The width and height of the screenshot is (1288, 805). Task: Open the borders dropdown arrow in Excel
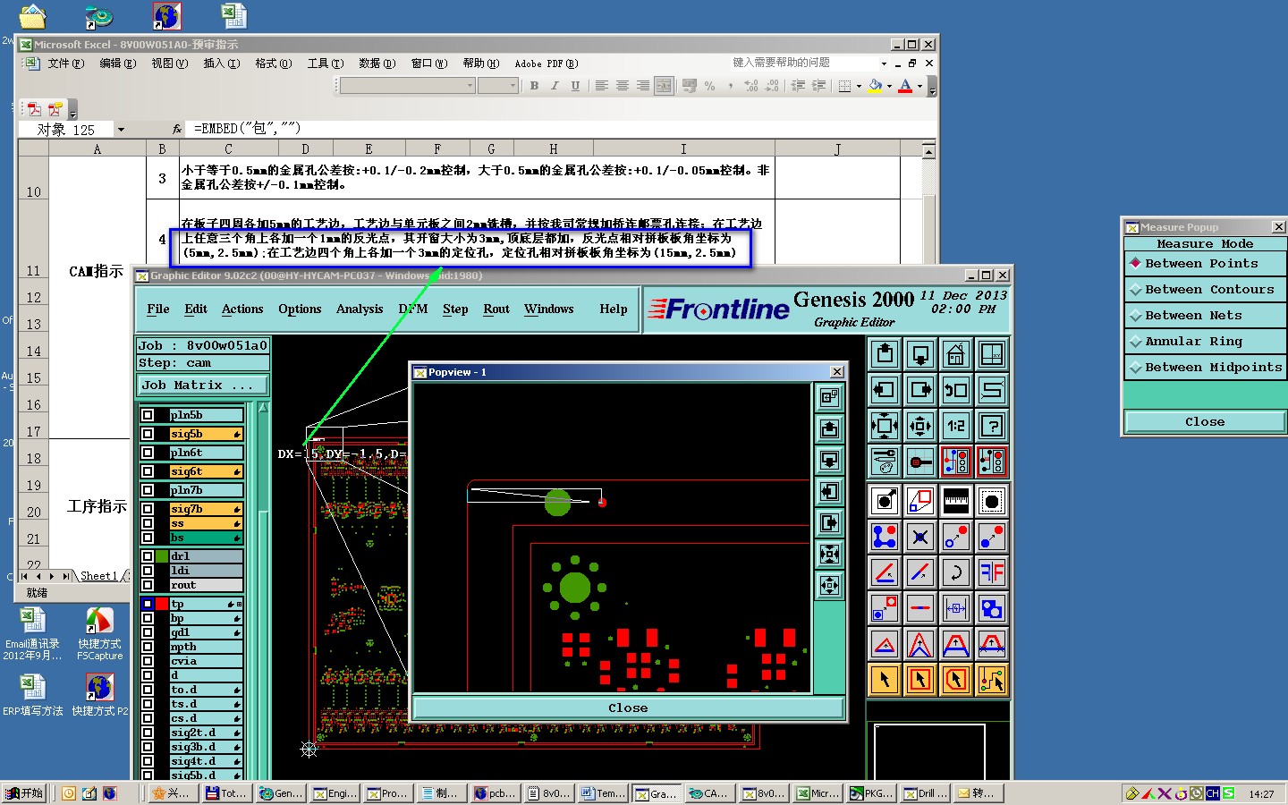click(859, 87)
